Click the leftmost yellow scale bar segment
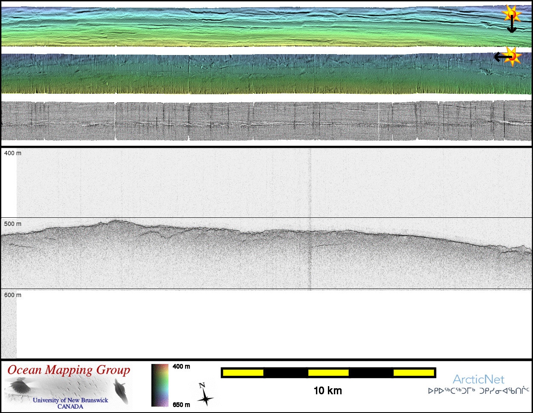 click(243, 373)
